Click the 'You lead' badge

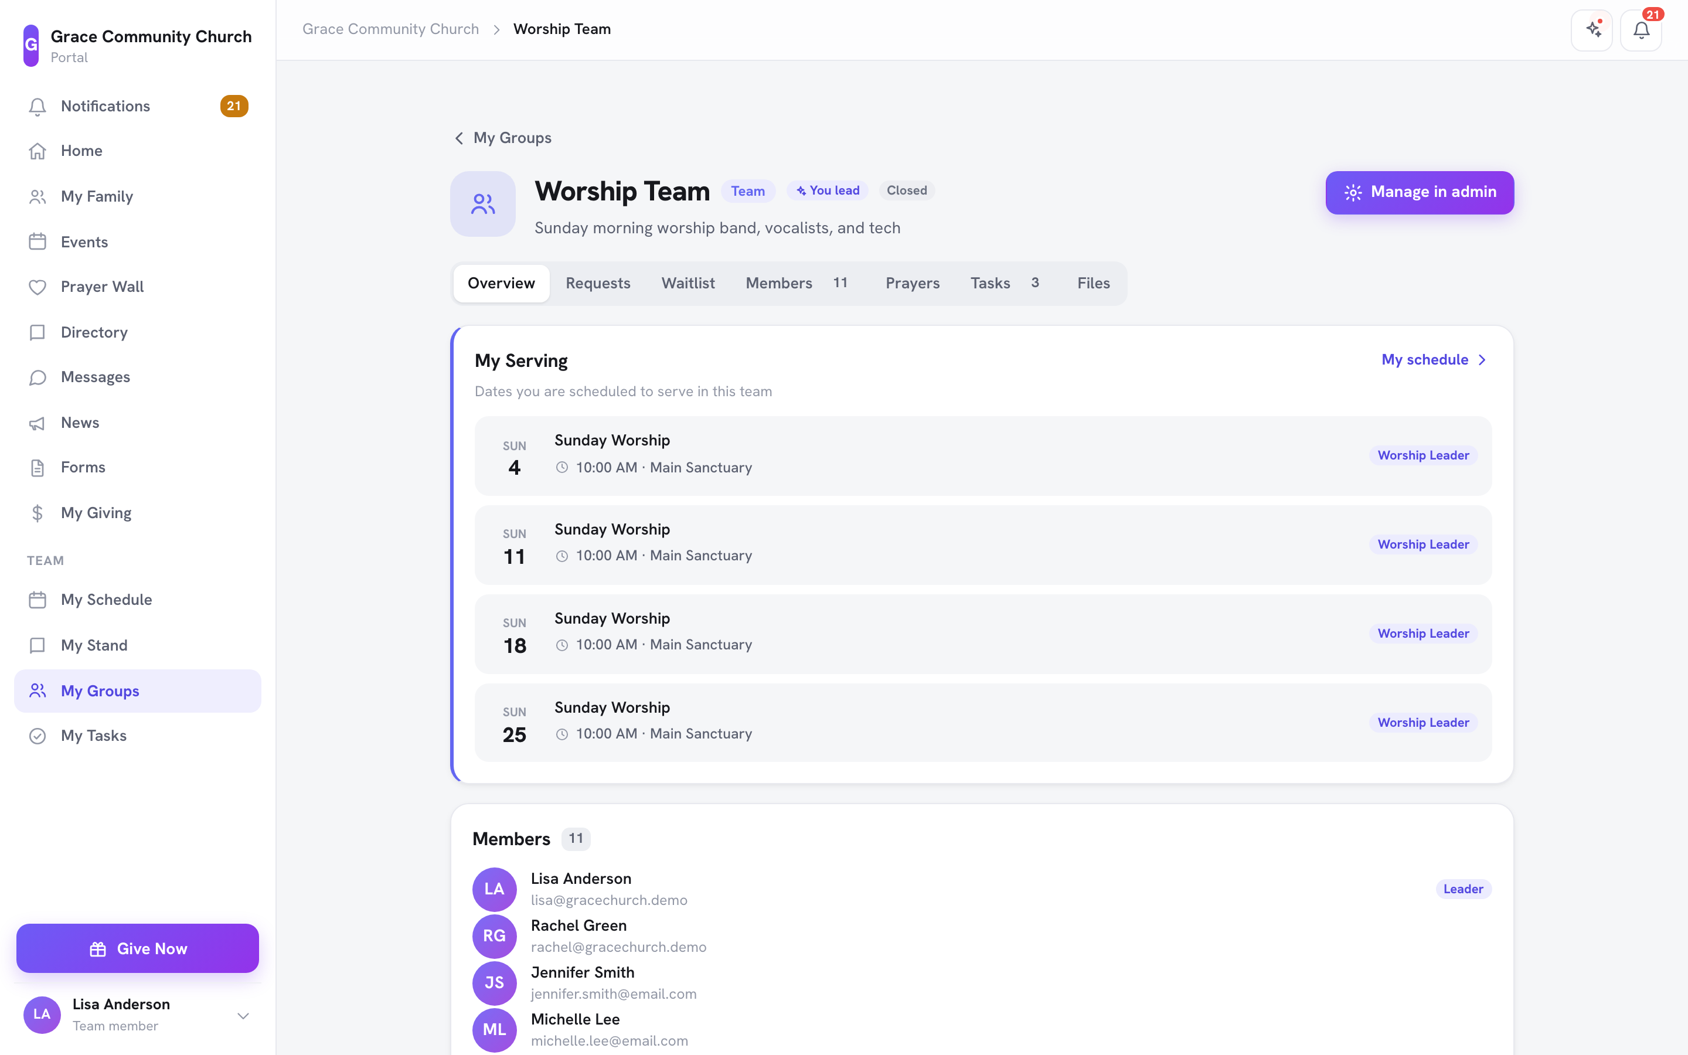(827, 190)
